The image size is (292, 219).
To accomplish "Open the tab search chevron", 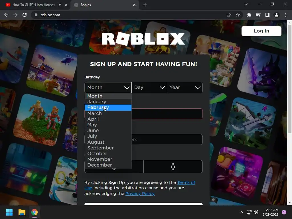I will tap(246, 4).
